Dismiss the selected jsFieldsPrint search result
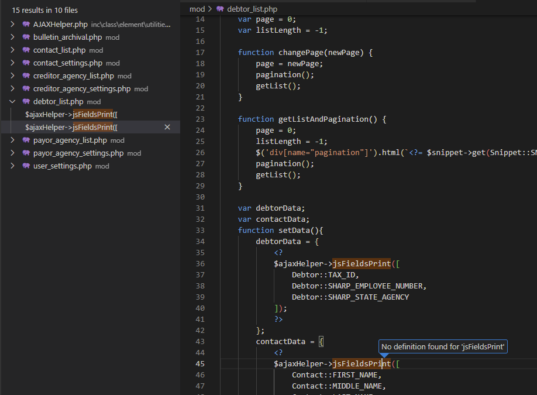Screen dimensions: 537x395 [x=167, y=128]
